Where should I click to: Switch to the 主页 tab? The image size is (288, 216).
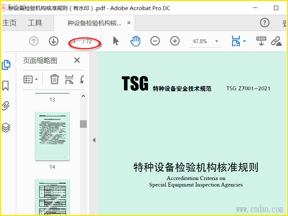pos(9,23)
